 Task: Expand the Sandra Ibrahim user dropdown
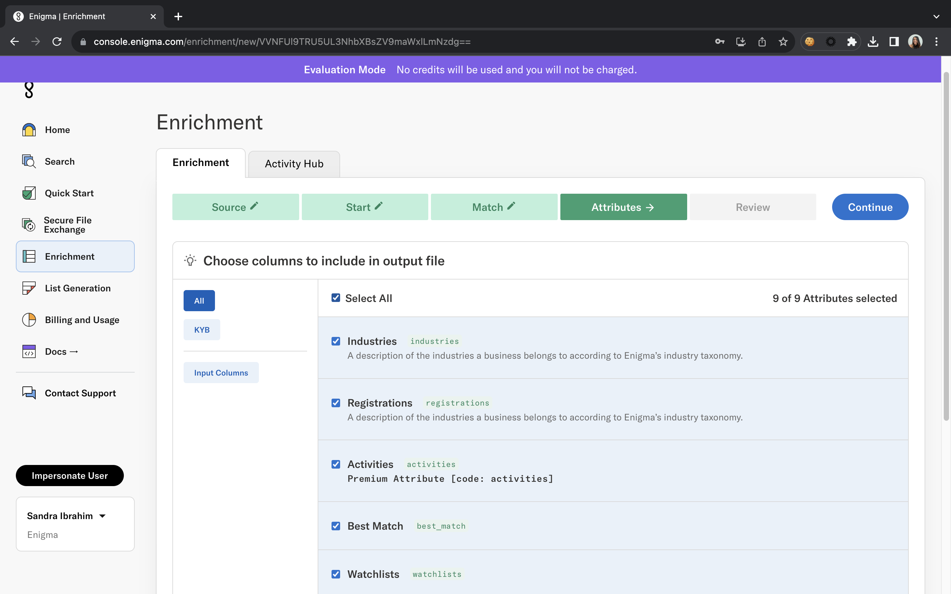point(102,516)
